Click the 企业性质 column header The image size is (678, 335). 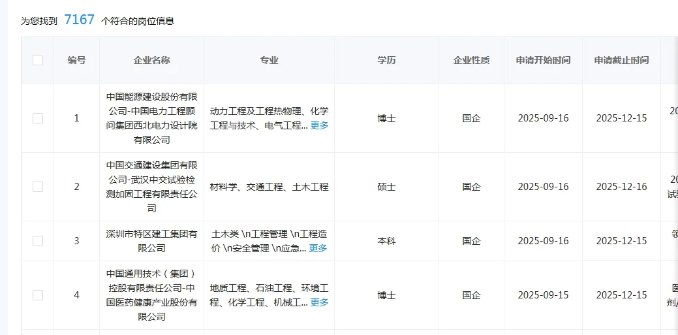click(471, 60)
